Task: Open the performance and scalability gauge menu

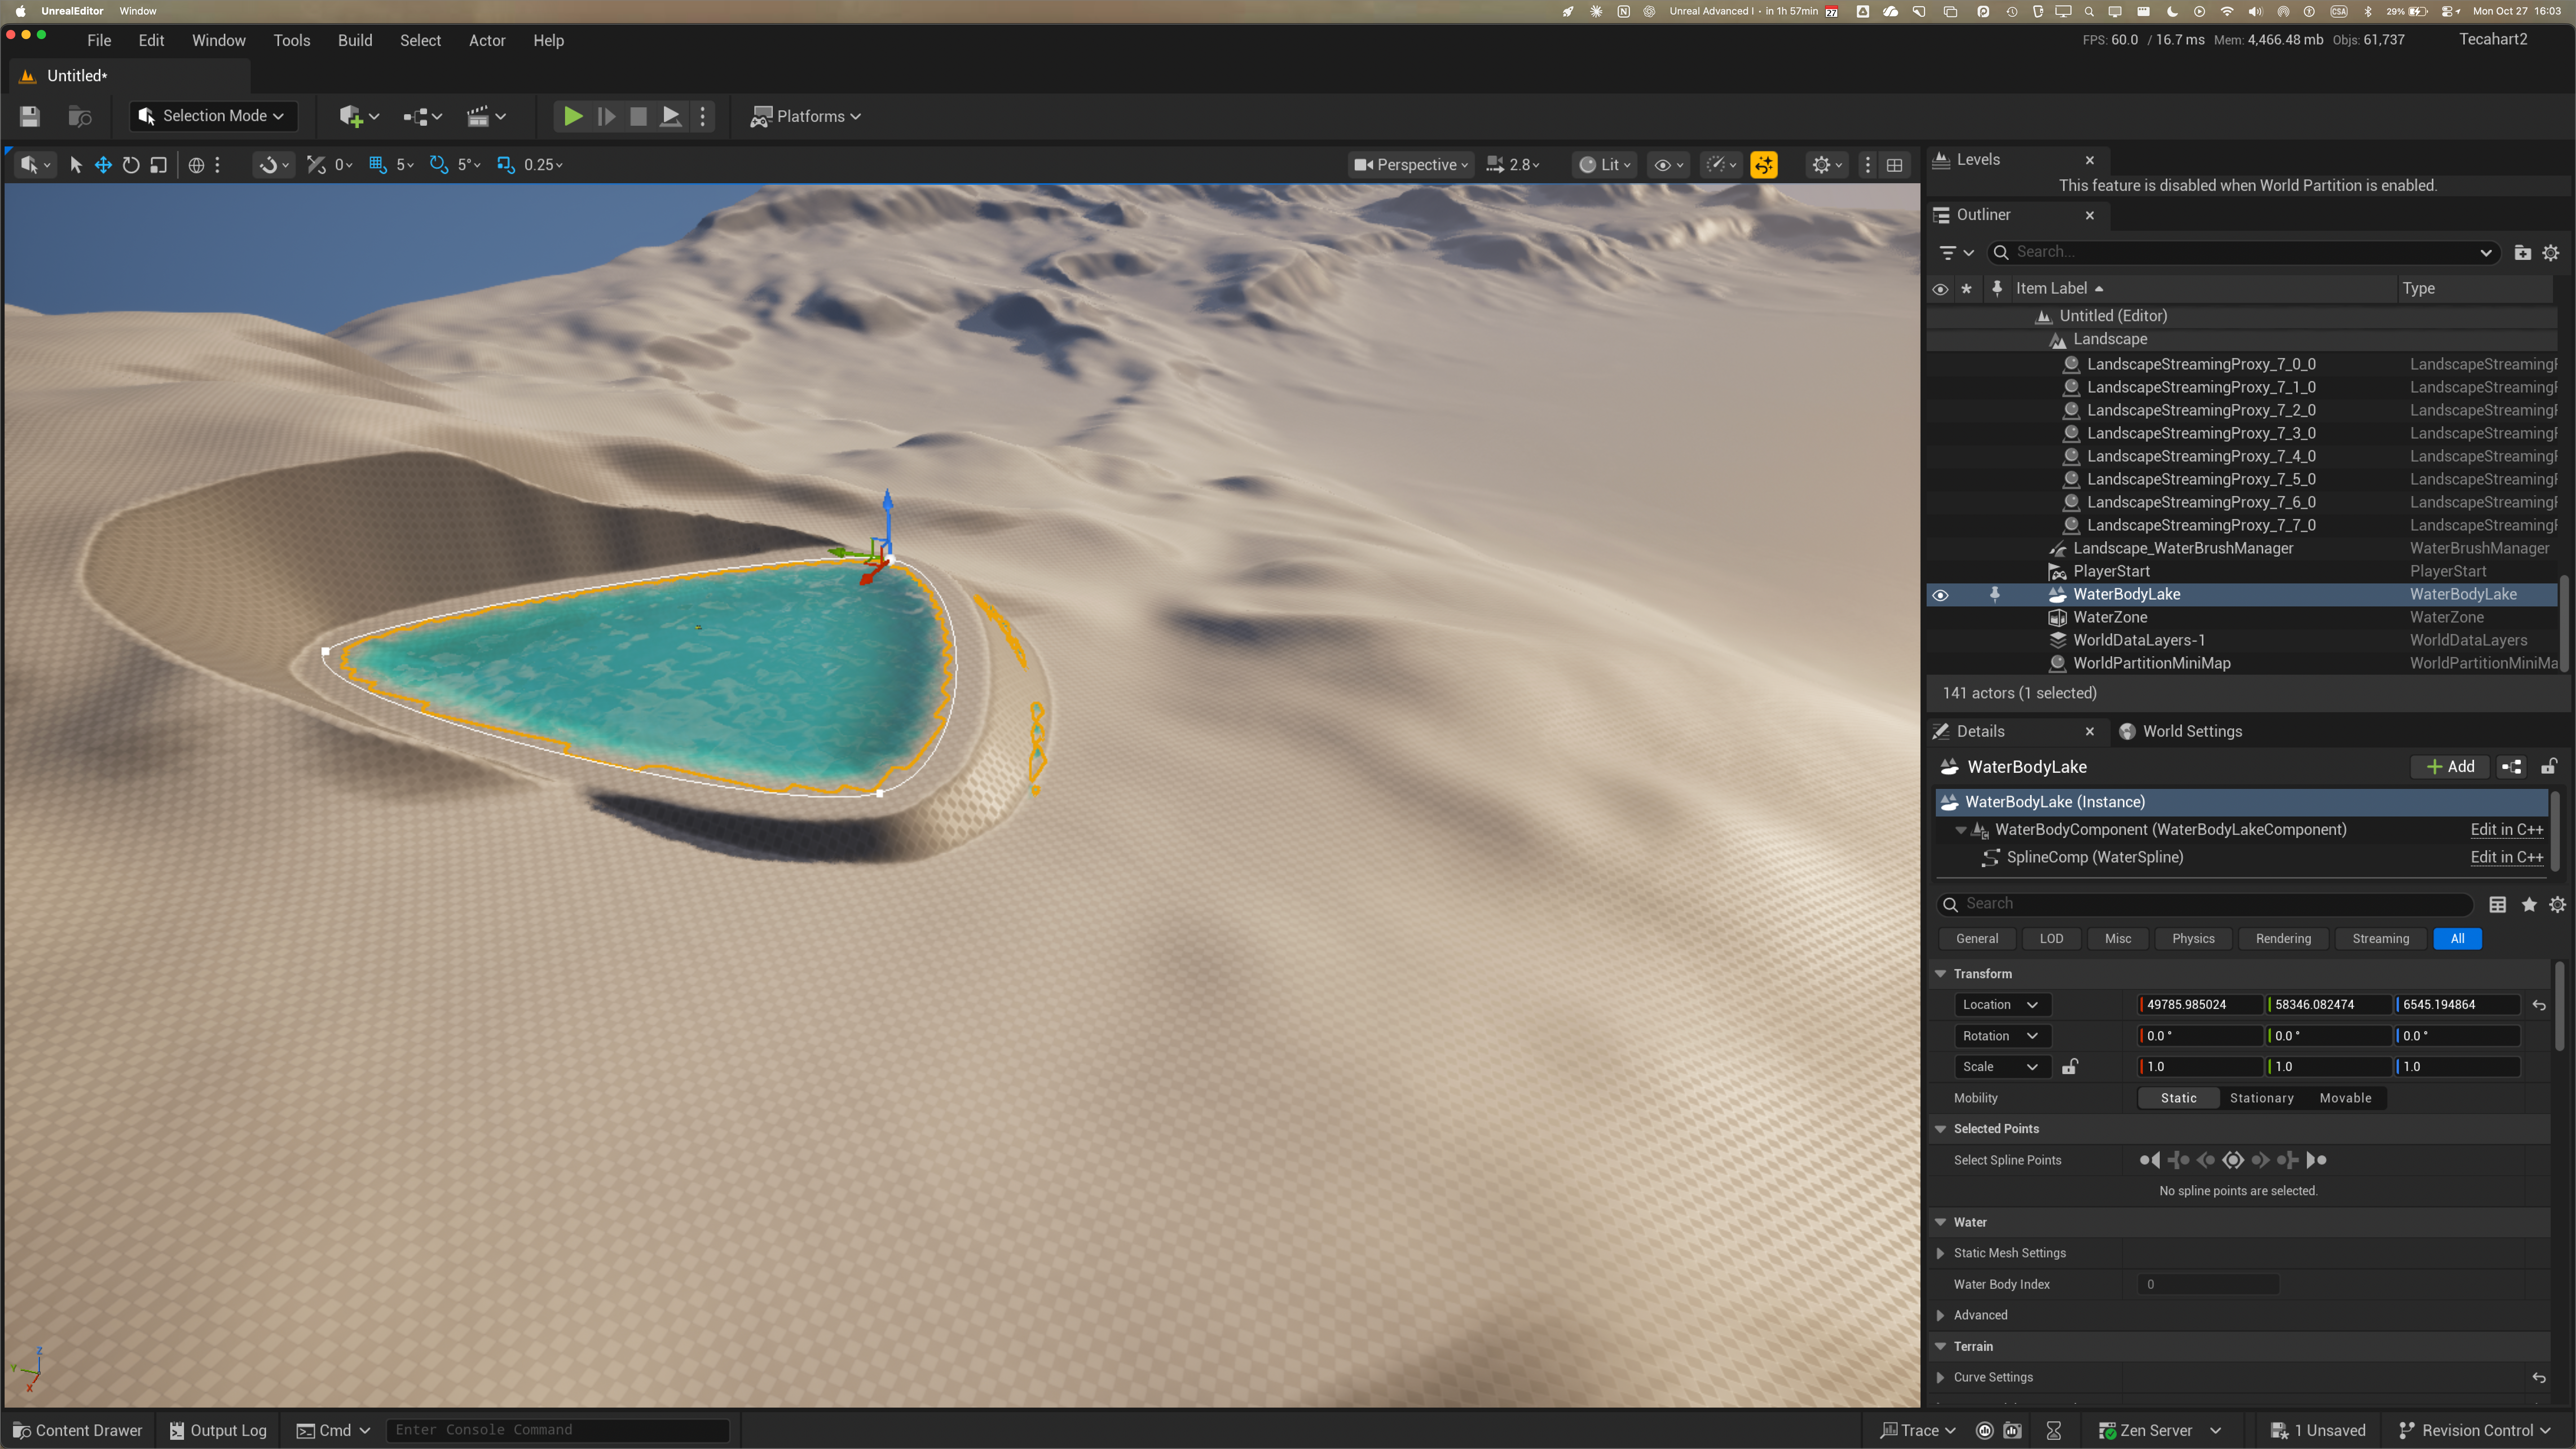Action: pyautogui.click(x=1721, y=165)
